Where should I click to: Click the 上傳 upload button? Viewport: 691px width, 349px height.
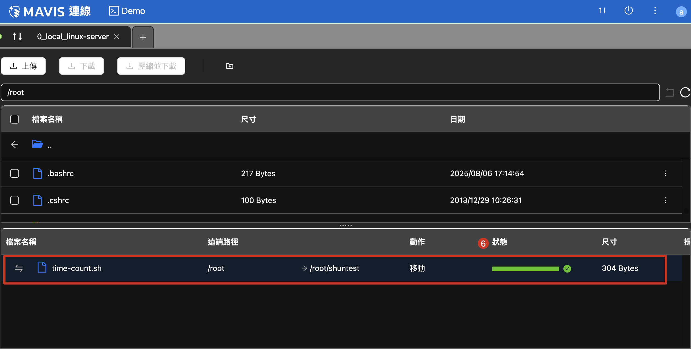(23, 66)
